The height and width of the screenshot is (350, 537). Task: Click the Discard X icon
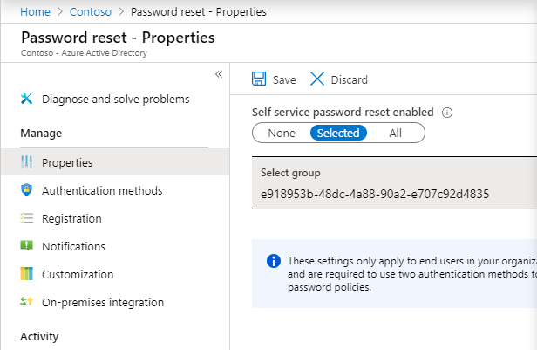click(x=317, y=79)
